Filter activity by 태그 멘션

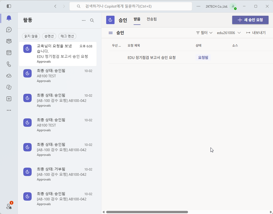pyautogui.click(x=67, y=36)
